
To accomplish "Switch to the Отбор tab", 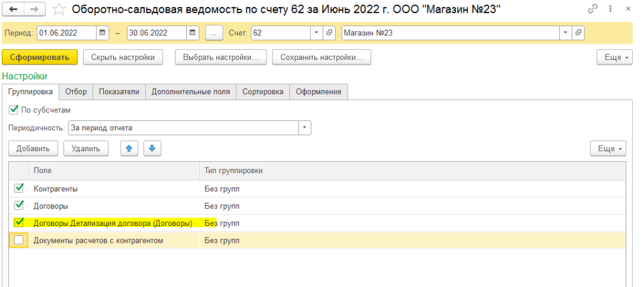I will pos(76,92).
